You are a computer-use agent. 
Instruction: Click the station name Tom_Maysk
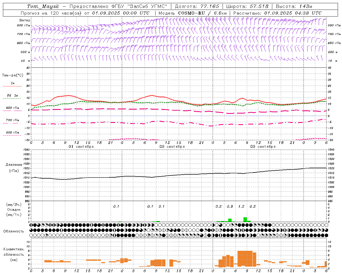point(43,6)
